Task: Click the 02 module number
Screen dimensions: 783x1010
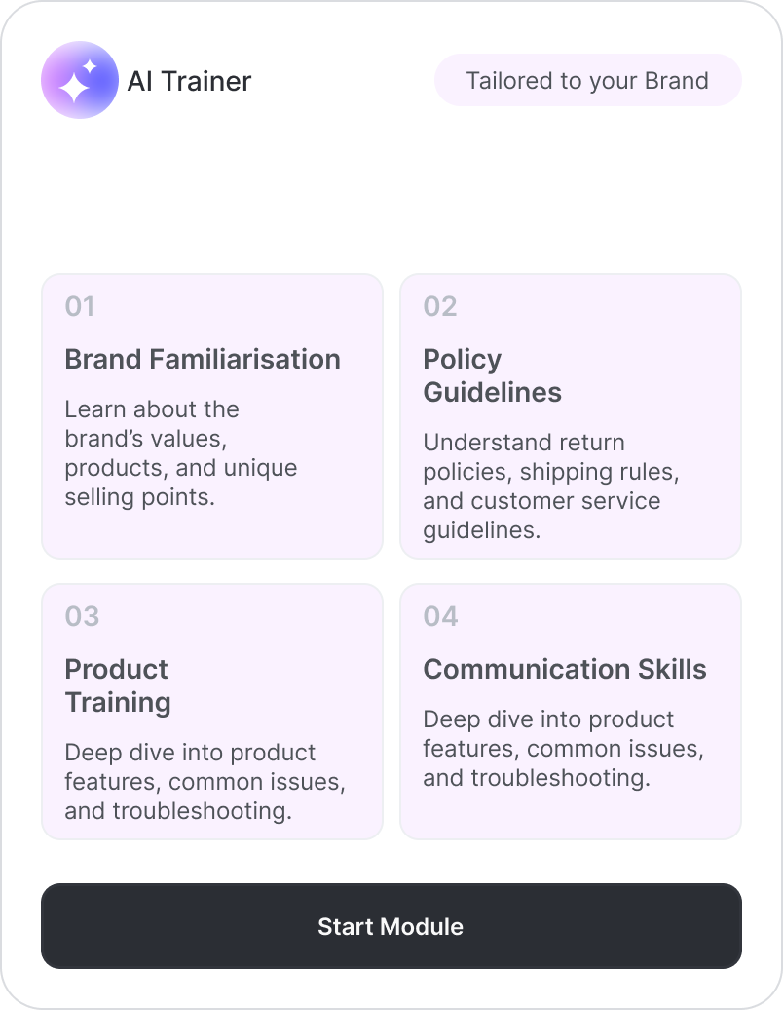Action: tap(440, 307)
